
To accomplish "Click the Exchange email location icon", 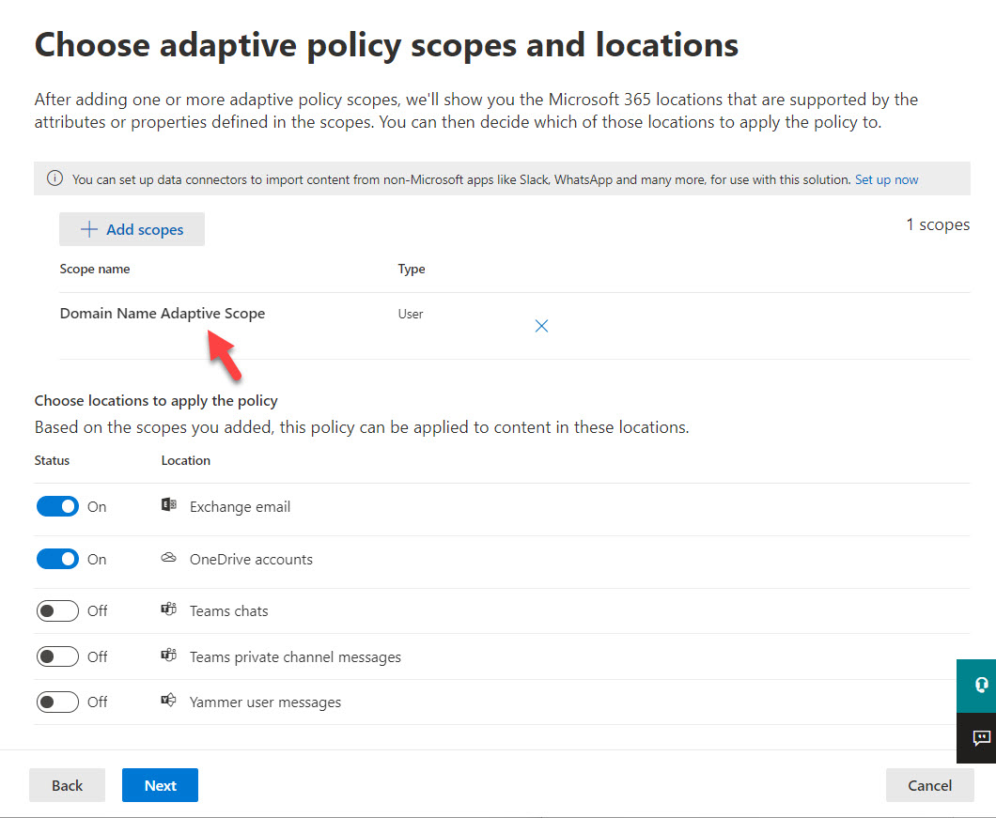I will pyautogui.click(x=169, y=505).
